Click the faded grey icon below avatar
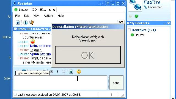This screenshot has width=176, height=99. click(x=130, y=16)
